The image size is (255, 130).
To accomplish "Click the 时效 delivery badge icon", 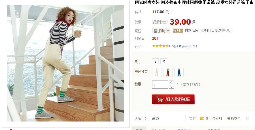I will coord(178,31).
